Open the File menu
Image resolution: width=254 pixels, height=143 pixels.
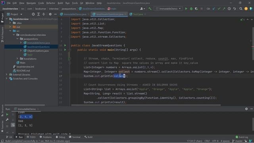point(9,3)
